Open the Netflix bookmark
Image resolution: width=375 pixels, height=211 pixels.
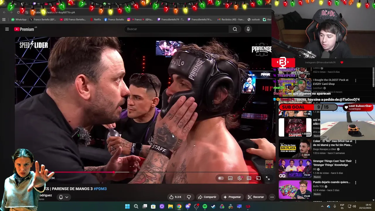click(x=95, y=20)
